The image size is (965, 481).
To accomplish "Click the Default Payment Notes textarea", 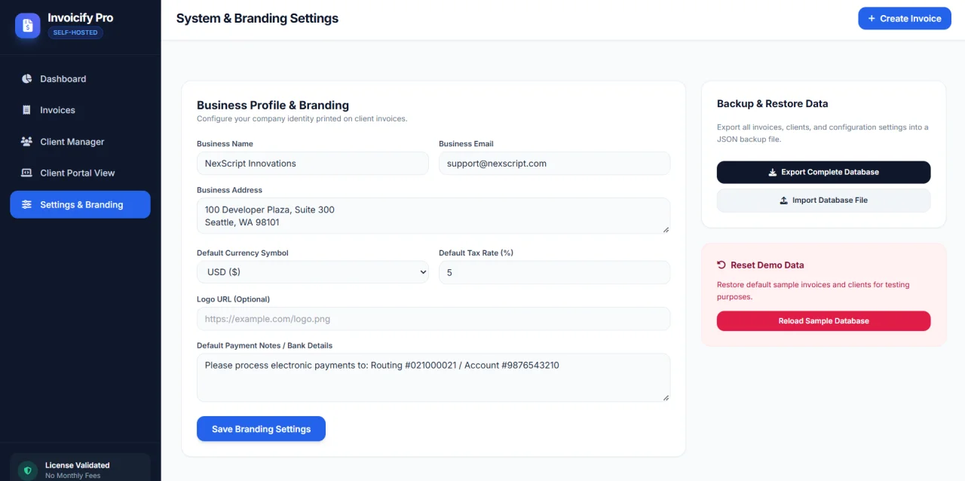I will pos(433,378).
